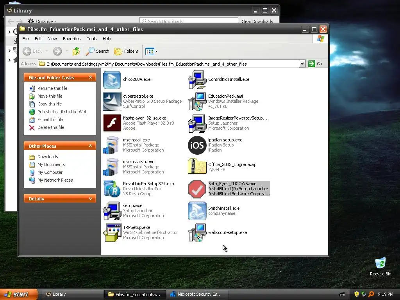Select the Safe_Eyes_TUCOWS.exe checkmark icon

pos(197,189)
